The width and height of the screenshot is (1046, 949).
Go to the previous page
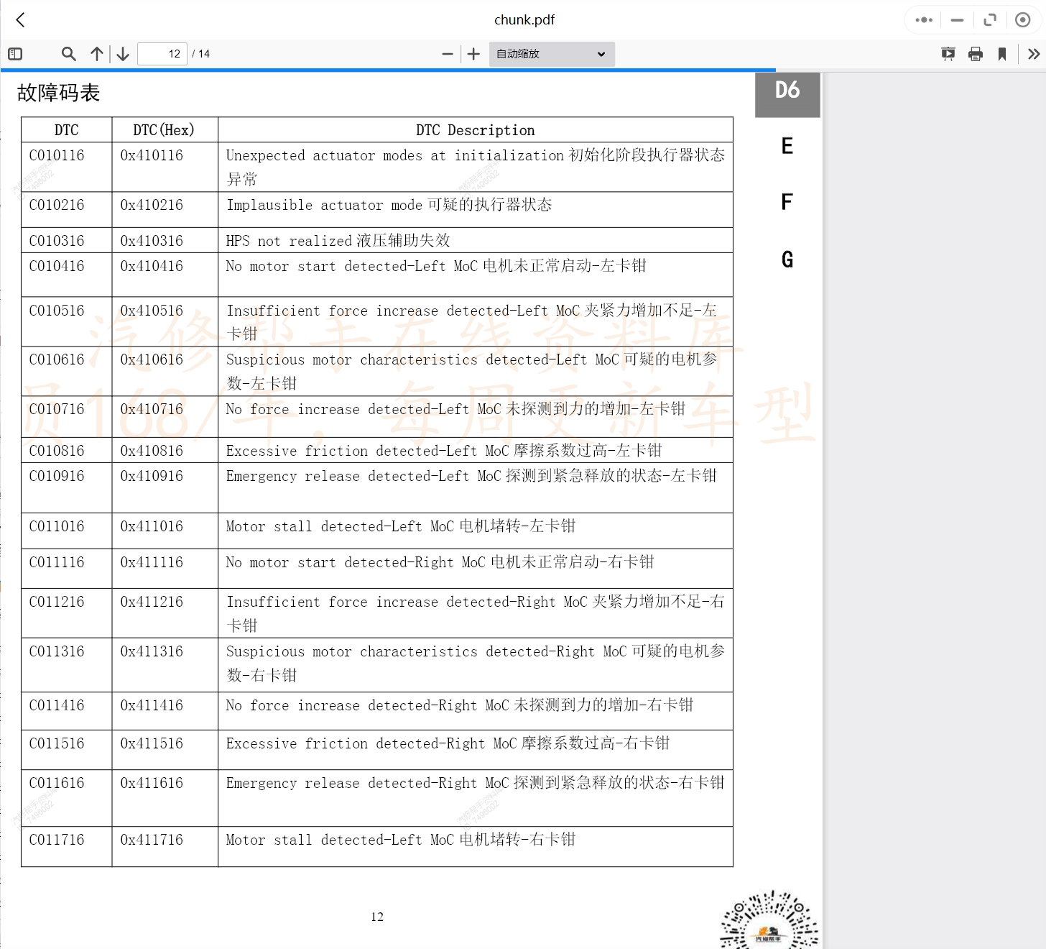point(97,54)
